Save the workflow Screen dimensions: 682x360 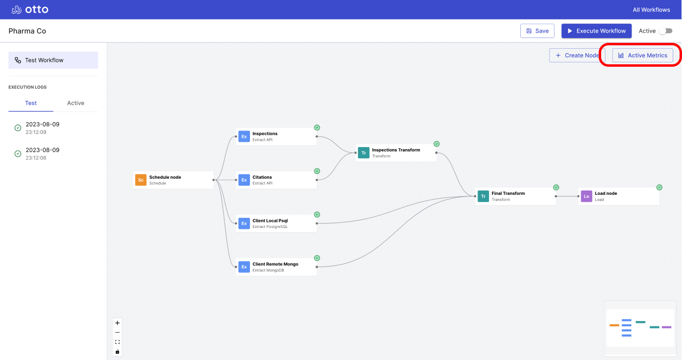pos(537,31)
